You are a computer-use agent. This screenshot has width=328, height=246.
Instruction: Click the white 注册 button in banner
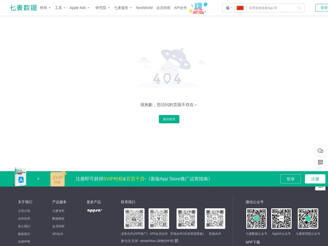pos(315,179)
